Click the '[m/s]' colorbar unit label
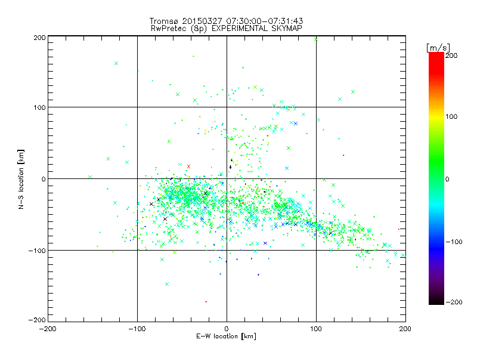 438,48
